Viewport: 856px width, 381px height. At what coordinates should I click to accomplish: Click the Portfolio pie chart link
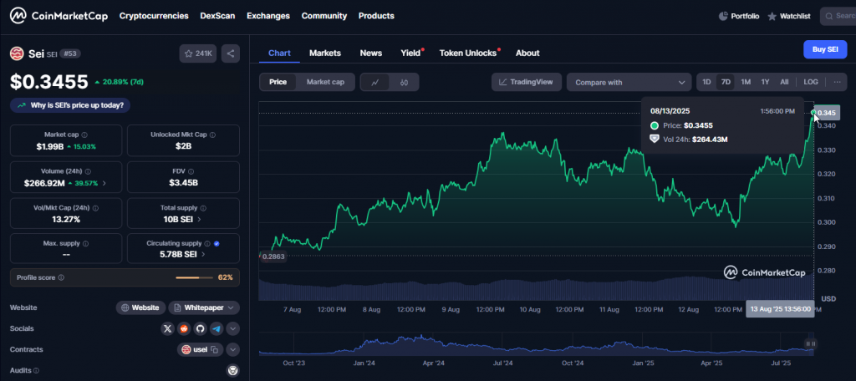tap(739, 17)
